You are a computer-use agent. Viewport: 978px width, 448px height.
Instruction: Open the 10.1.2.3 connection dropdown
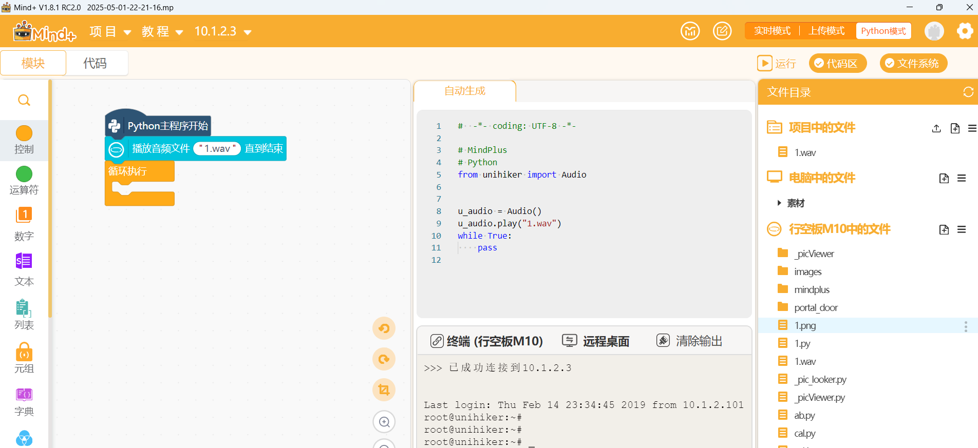(x=222, y=31)
